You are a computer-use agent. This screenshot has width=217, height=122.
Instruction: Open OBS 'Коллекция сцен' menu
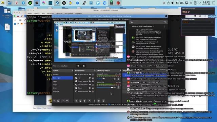click(x=105, y=19)
